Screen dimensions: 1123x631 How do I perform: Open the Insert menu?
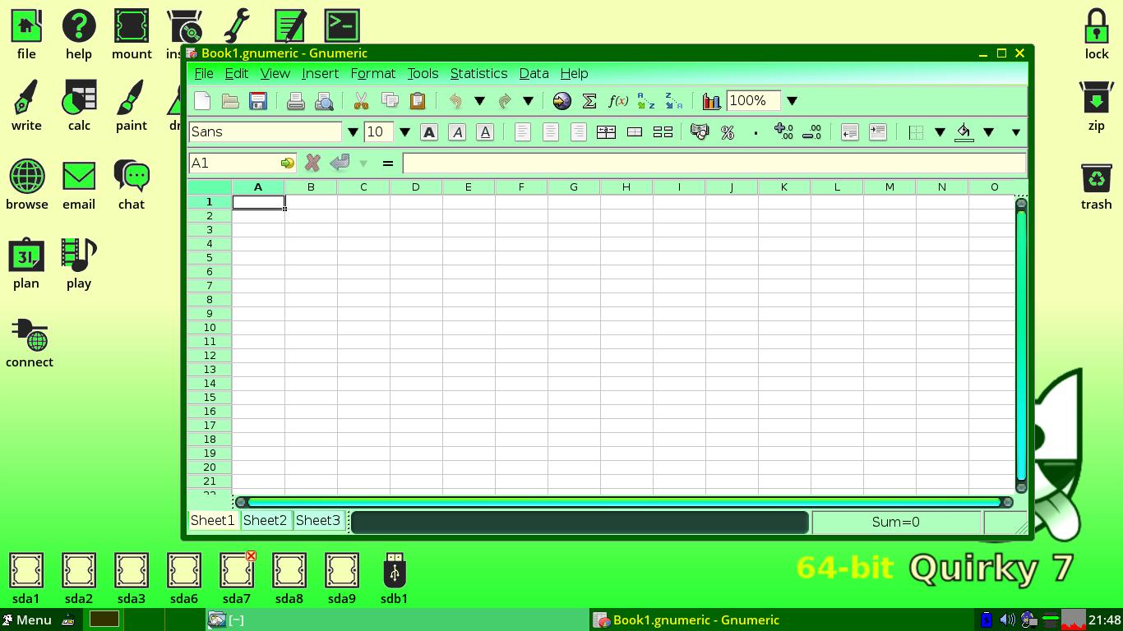(x=320, y=73)
